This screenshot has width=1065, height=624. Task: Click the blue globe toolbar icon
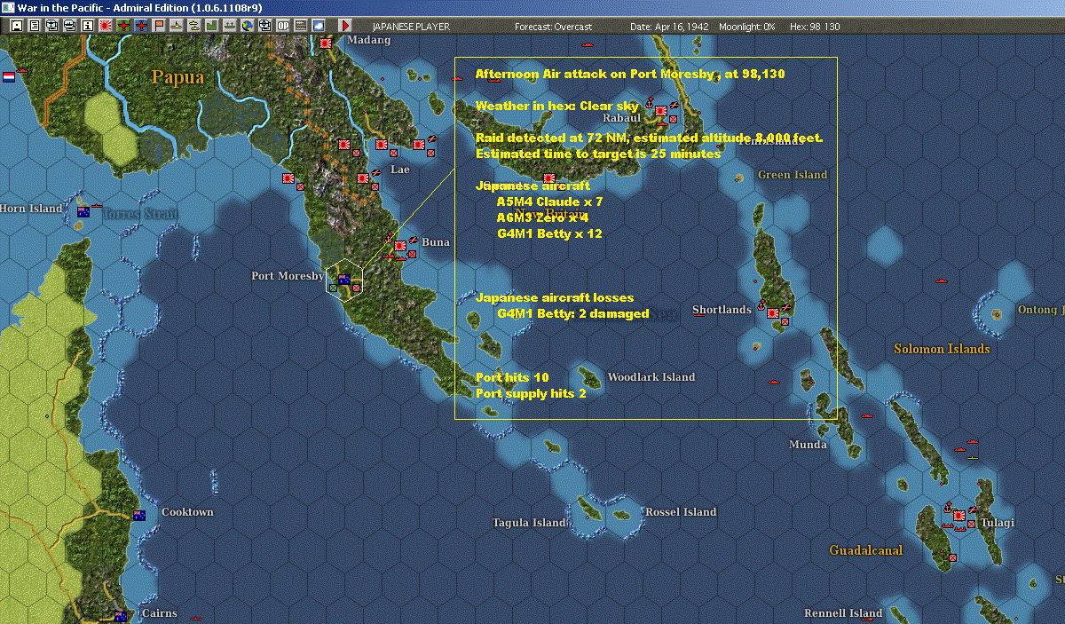(247, 26)
